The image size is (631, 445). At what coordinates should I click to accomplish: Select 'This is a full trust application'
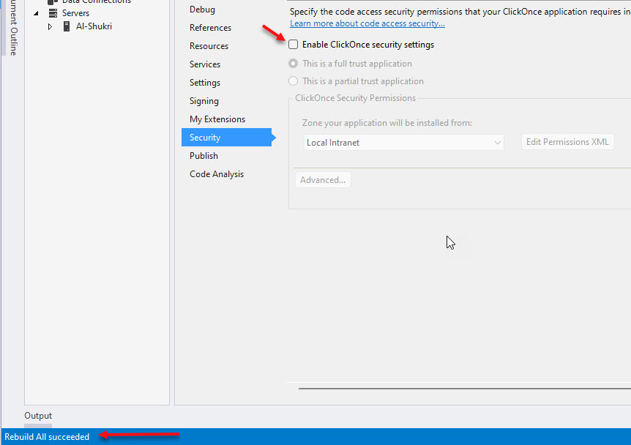click(294, 64)
